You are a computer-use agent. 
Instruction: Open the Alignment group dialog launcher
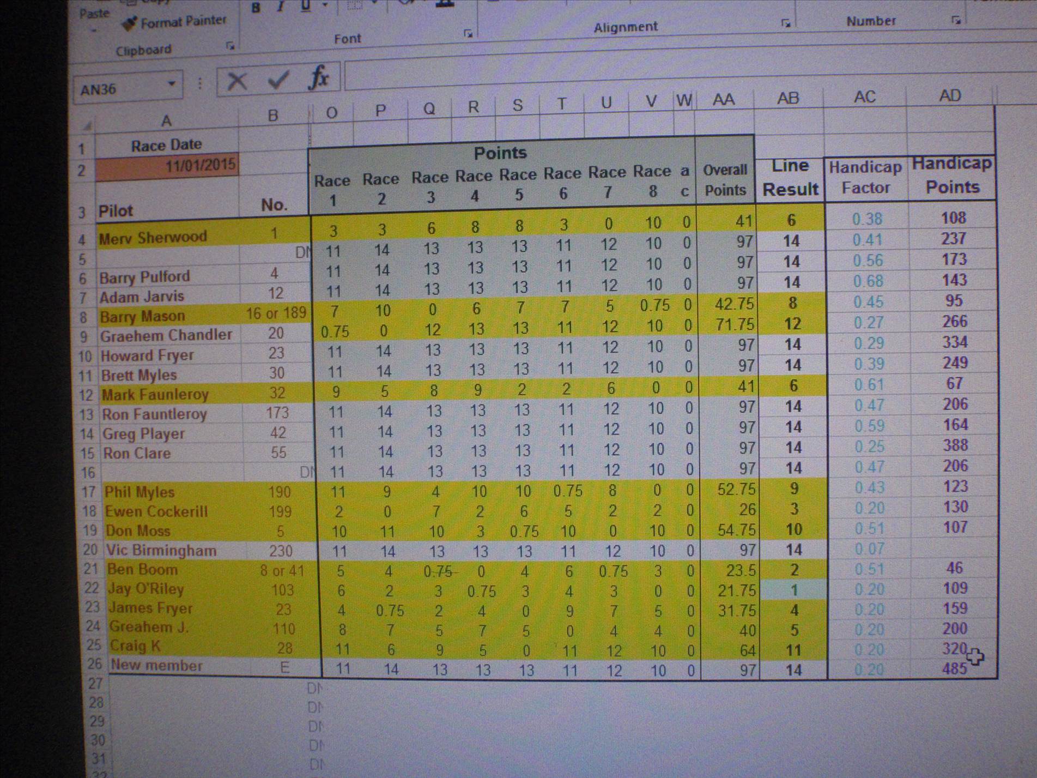tap(785, 23)
